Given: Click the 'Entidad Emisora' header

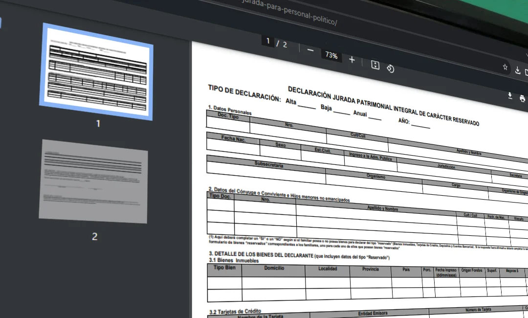Looking at the screenshot, I should pyautogui.click(x=373, y=314).
